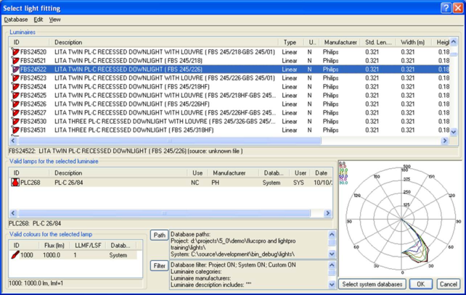The height and width of the screenshot is (295, 466).
Task: Sort luminaires by Manufacturer column header
Action: tap(340, 43)
